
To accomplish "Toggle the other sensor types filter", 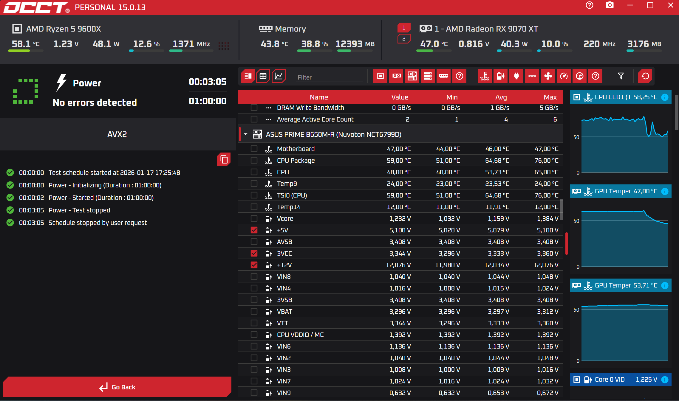I will (x=595, y=76).
